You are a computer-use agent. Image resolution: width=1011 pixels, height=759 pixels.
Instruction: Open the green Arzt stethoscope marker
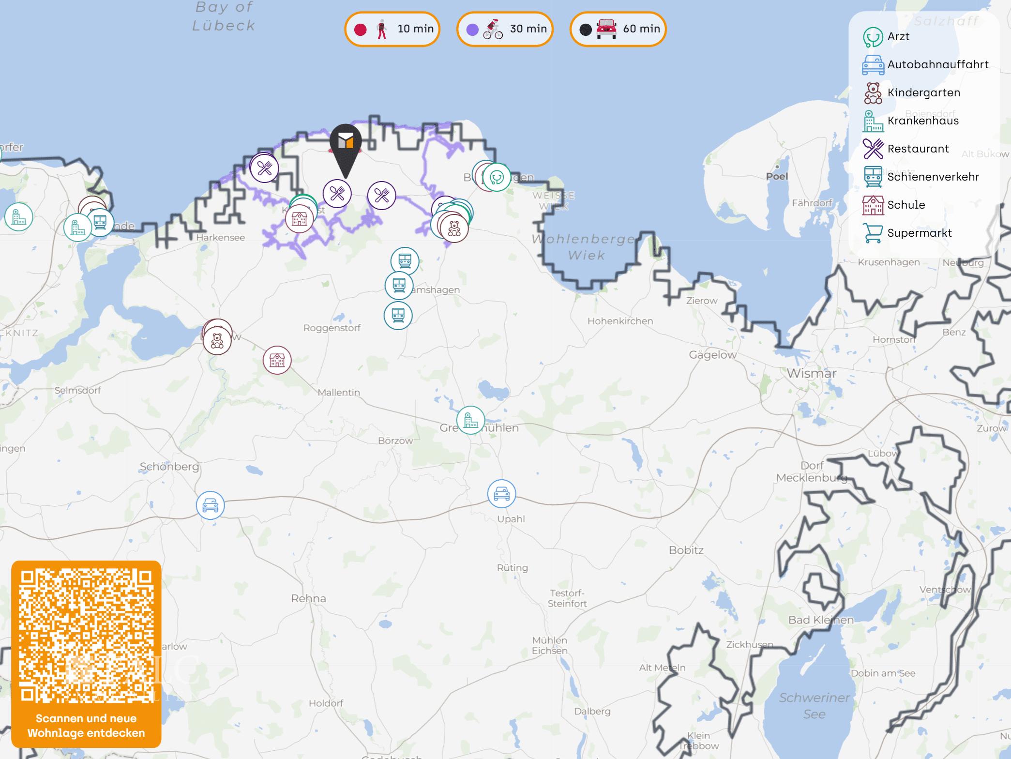click(497, 178)
